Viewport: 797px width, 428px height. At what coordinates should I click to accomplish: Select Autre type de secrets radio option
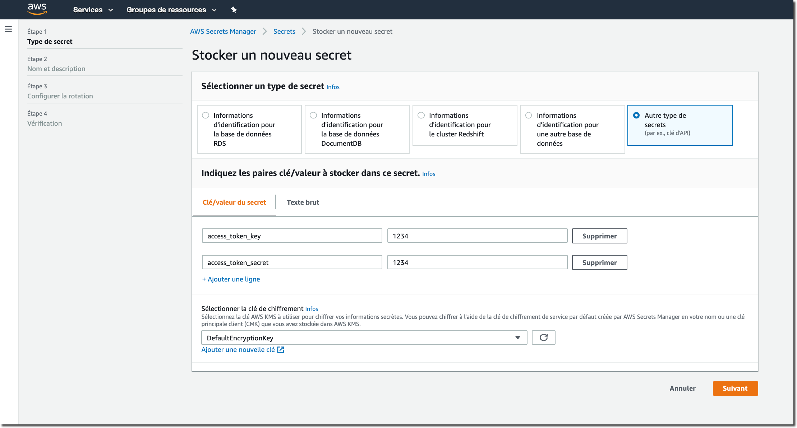[x=636, y=115]
